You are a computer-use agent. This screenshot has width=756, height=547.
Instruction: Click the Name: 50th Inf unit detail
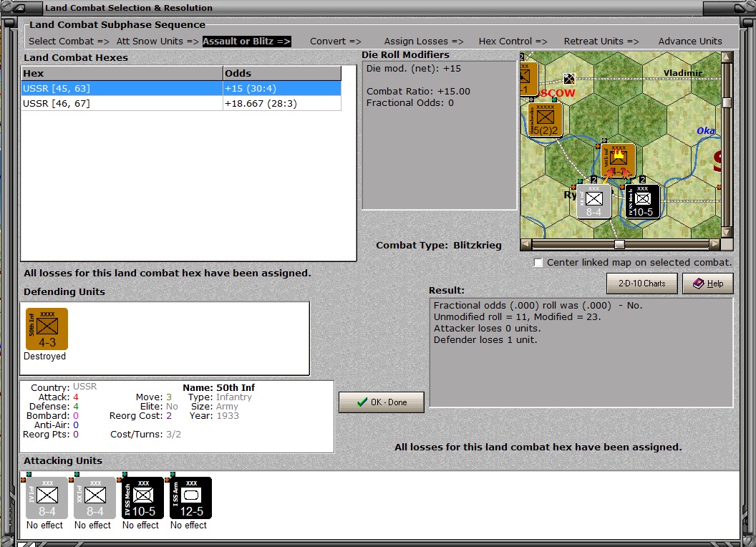click(219, 387)
